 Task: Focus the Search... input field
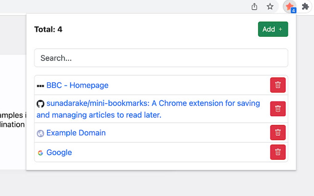tap(161, 58)
